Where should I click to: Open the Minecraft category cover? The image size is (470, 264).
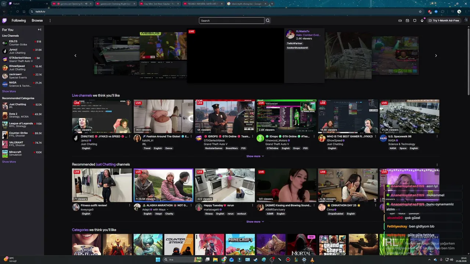240,245
